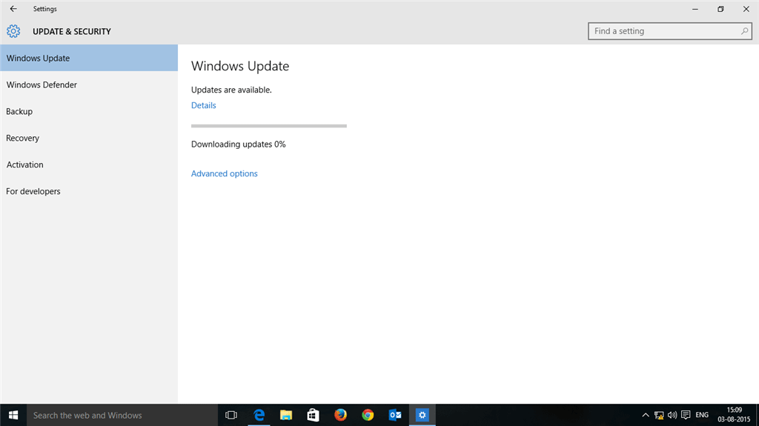Image resolution: width=759 pixels, height=426 pixels.
Task: Launch Firefox from the taskbar
Action: click(x=340, y=416)
